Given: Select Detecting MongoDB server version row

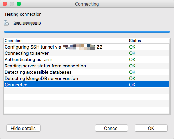Looking at the screenshot, I should 87,78.
